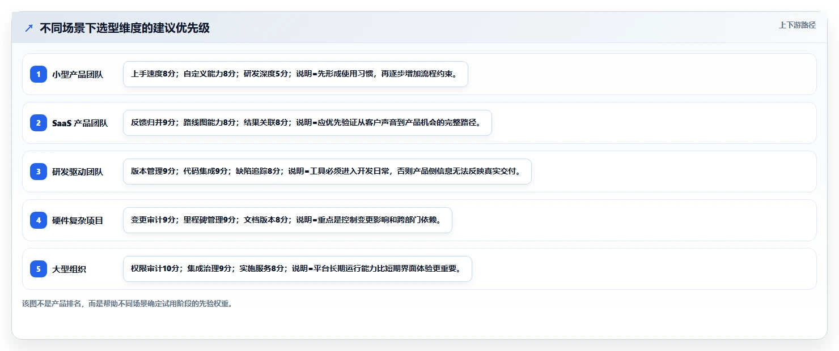Select the number 1 badge for 小型产品团队
Image resolution: width=839 pixels, height=351 pixels.
[x=39, y=74]
